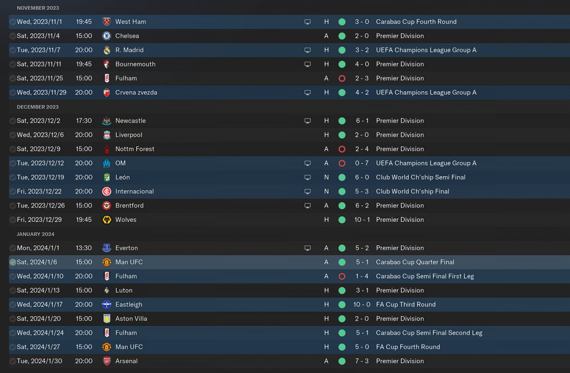The image size is (570, 373).
Task: Click the West Ham club badge
Action: (x=106, y=22)
